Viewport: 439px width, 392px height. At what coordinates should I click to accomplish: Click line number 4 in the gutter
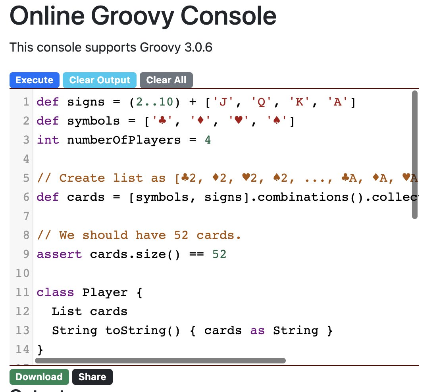coord(26,159)
